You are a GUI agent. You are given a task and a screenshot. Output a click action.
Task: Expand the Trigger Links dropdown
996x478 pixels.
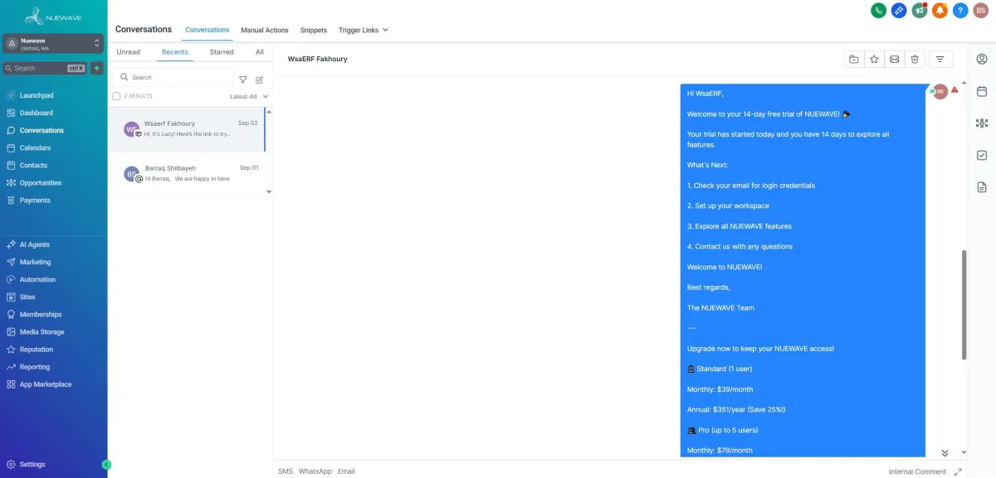(x=364, y=30)
